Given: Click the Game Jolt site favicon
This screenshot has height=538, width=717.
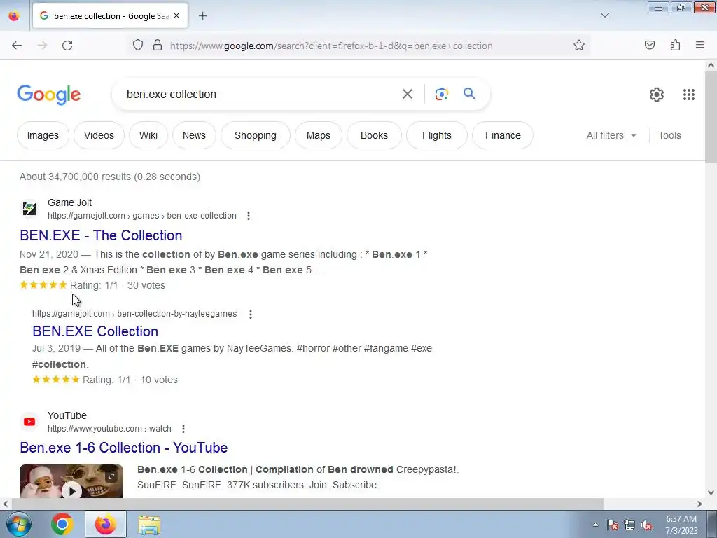Looking at the screenshot, I should point(29,209).
